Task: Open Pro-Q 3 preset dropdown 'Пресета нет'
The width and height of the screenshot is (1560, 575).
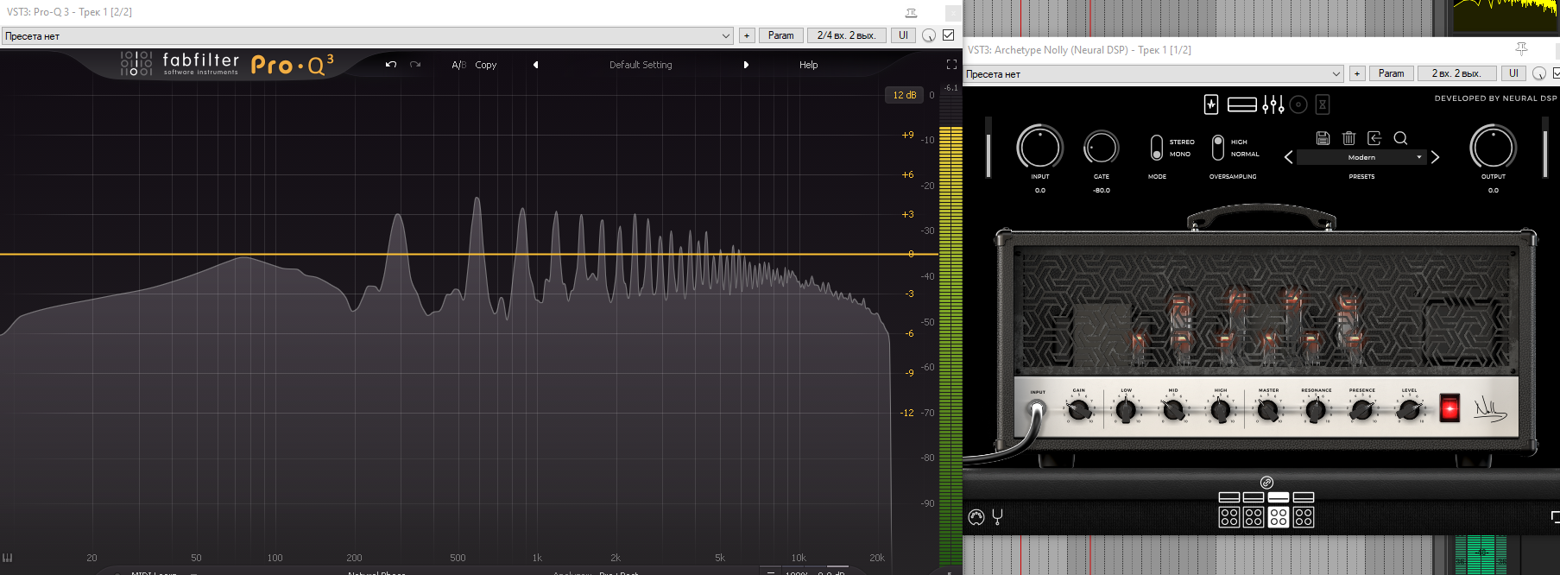Action: (x=368, y=35)
